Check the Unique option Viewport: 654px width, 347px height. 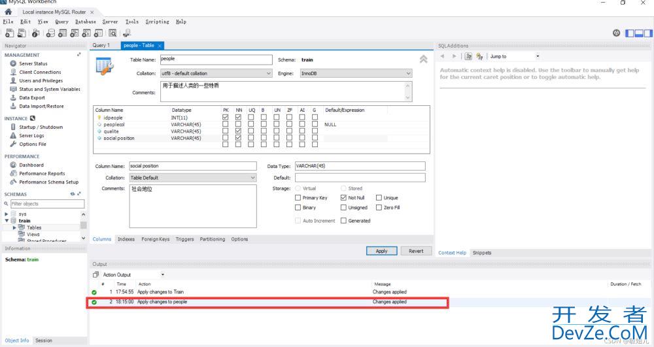379,198
